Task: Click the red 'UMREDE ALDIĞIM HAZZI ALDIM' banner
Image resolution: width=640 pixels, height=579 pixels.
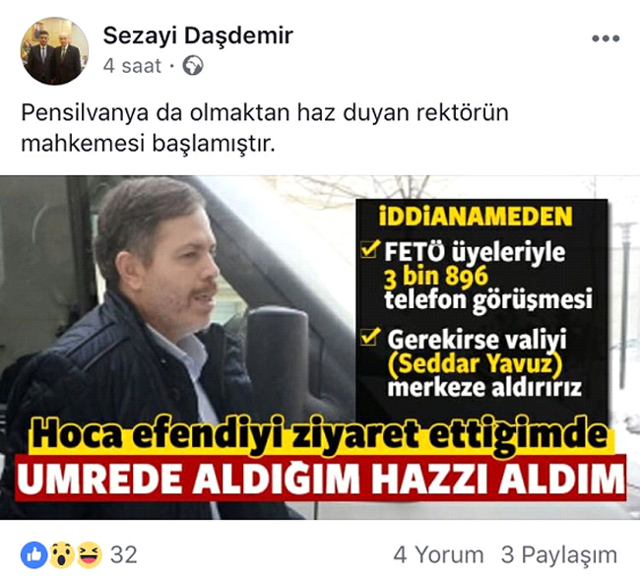Action: pos(321,478)
